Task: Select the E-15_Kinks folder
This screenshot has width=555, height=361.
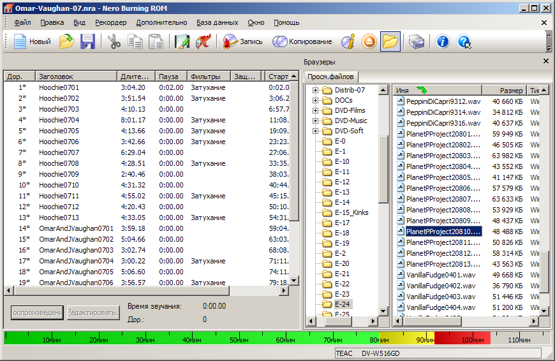Action: coord(351,212)
